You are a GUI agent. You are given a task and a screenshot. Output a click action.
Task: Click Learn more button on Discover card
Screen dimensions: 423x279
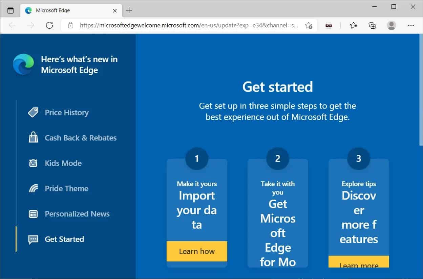click(x=359, y=262)
